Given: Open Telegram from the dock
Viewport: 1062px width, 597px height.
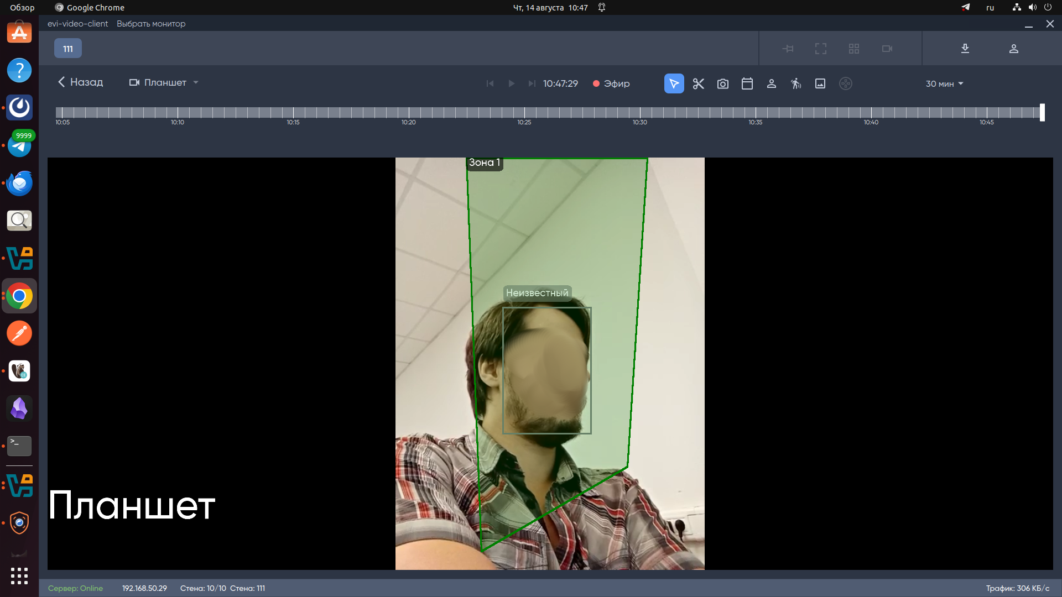Looking at the screenshot, I should 19,146.
